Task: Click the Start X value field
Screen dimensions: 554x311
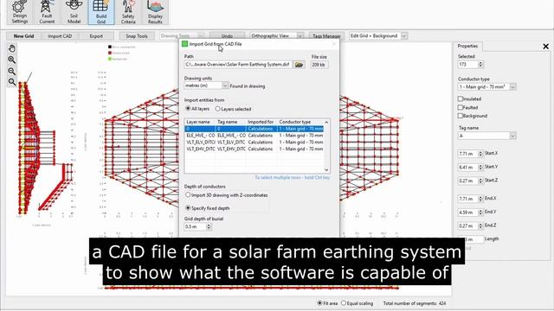Action: [x=467, y=154]
